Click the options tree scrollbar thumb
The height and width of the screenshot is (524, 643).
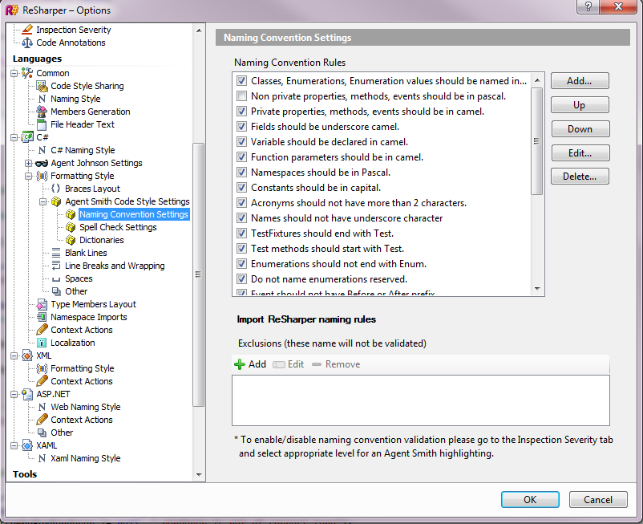[x=199, y=274]
